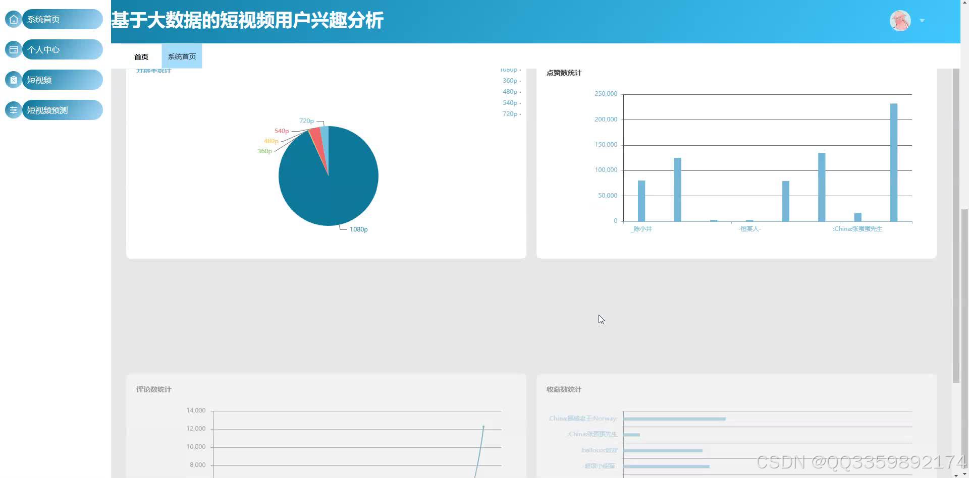Click the 14,000 axis value

coord(196,410)
